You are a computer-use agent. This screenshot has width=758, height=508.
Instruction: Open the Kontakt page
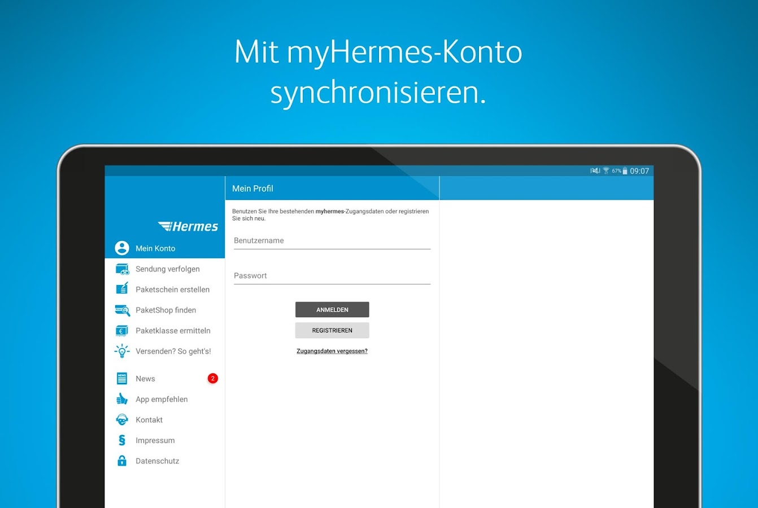pyautogui.click(x=165, y=419)
